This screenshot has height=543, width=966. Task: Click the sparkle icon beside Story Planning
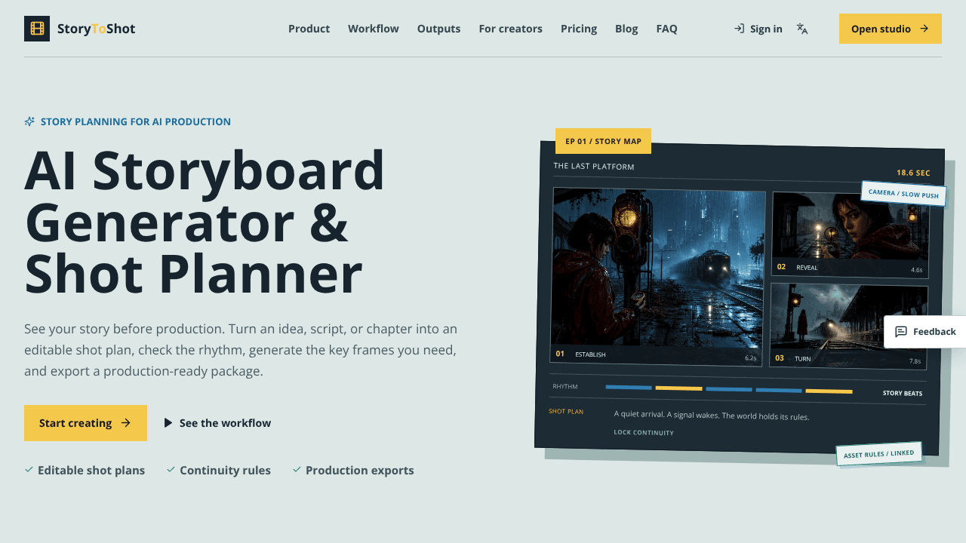tap(29, 121)
